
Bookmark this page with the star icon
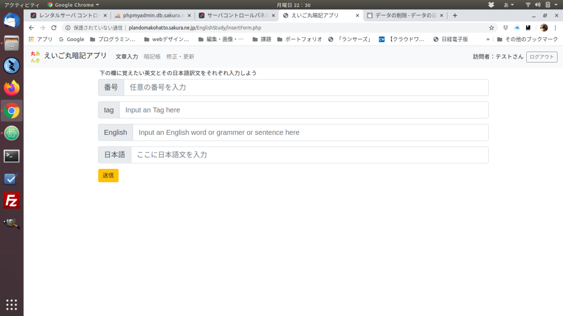492,27
